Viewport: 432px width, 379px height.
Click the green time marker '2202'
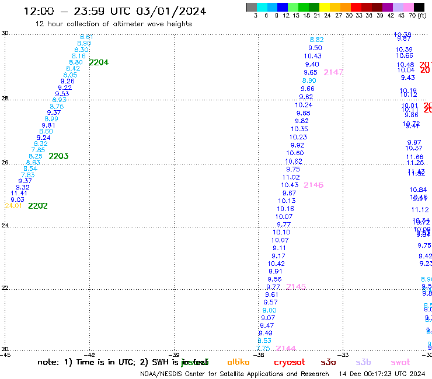tap(38, 206)
